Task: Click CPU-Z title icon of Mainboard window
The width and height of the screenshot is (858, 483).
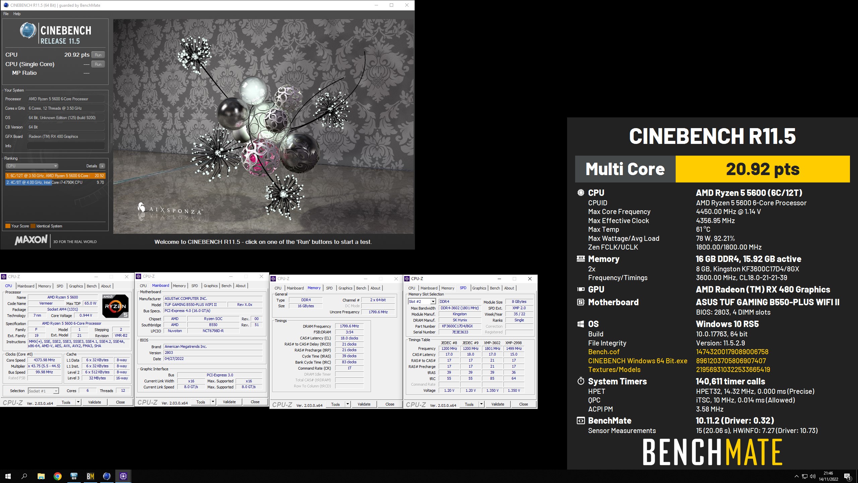Action: point(139,276)
